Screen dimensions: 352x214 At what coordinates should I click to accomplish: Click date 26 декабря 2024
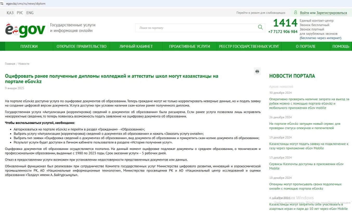281,117
